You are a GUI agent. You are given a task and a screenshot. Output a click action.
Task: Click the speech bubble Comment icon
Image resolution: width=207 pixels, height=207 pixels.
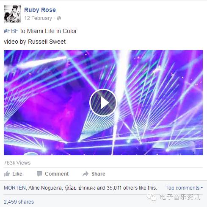39,174
